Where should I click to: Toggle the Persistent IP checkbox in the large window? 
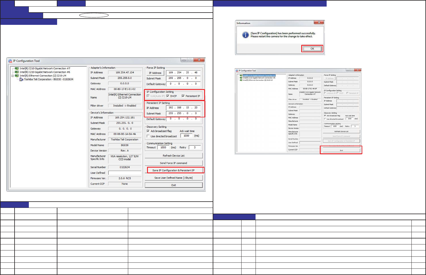tap(183, 96)
